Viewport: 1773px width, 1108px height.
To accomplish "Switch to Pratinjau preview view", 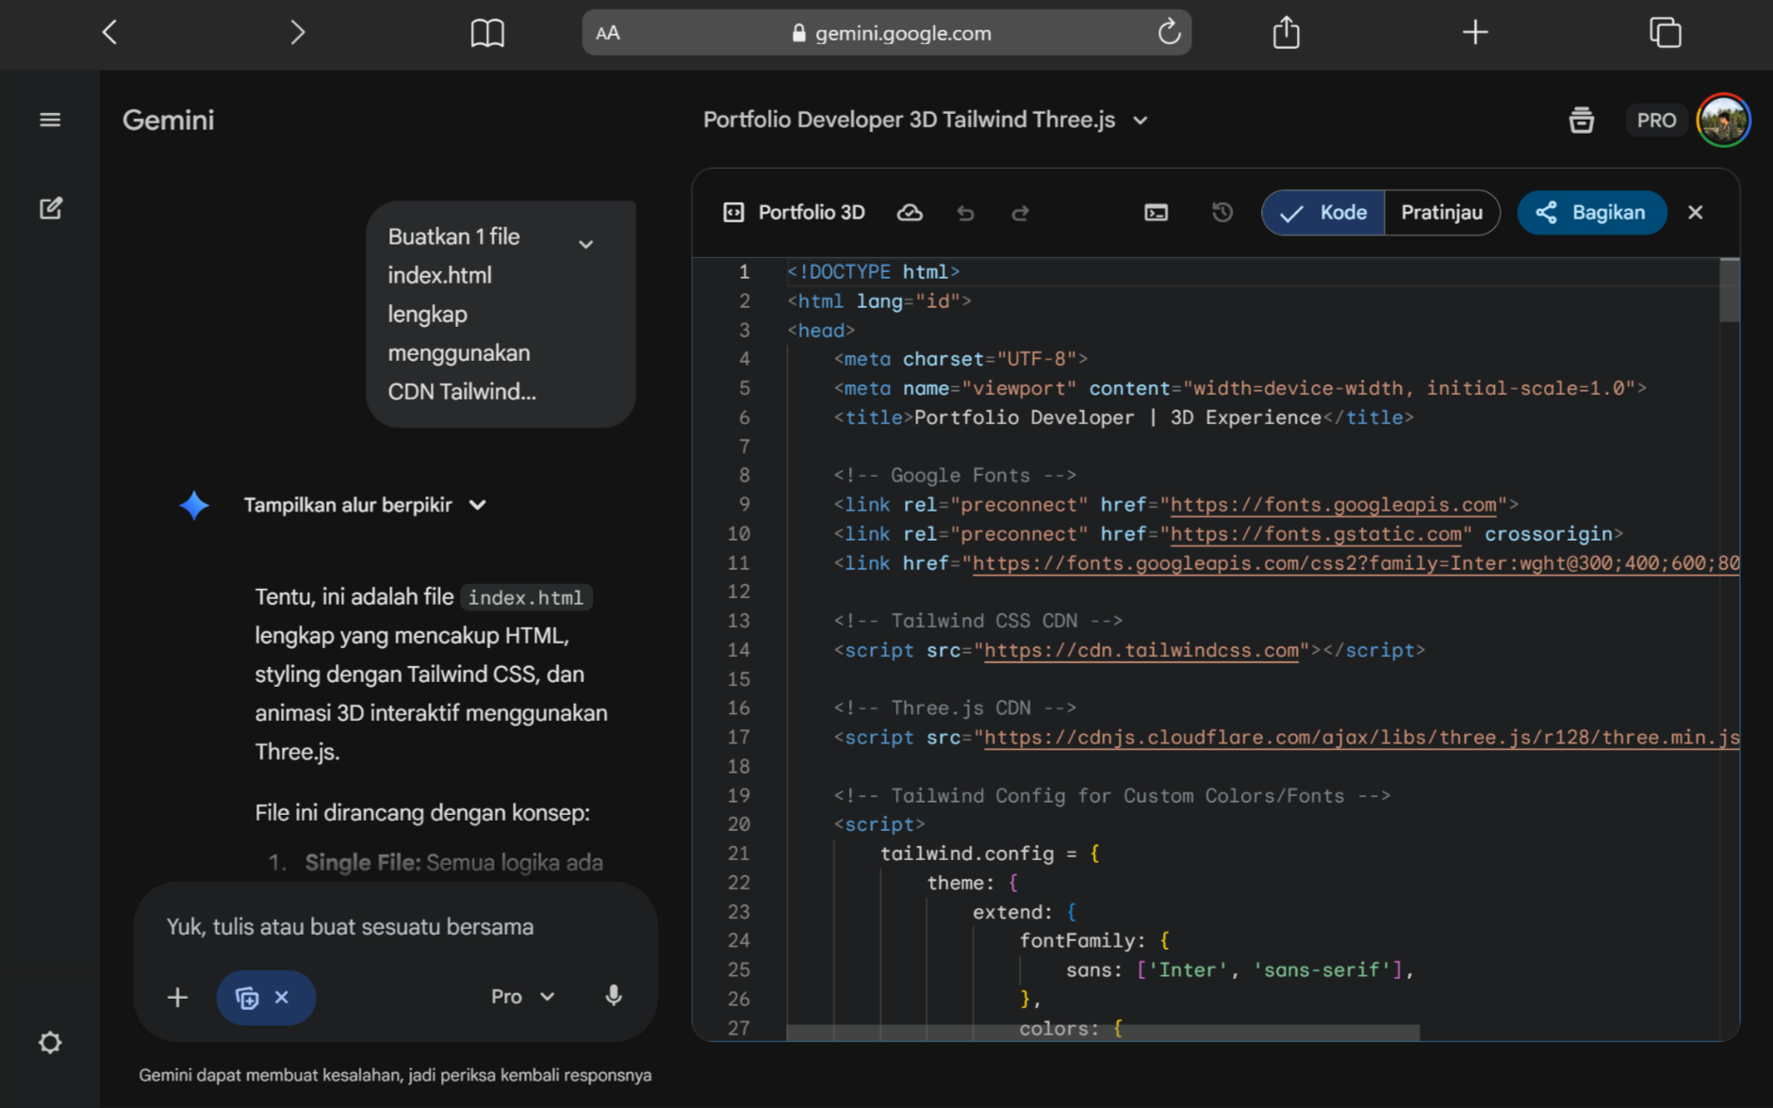I will tap(1440, 213).
